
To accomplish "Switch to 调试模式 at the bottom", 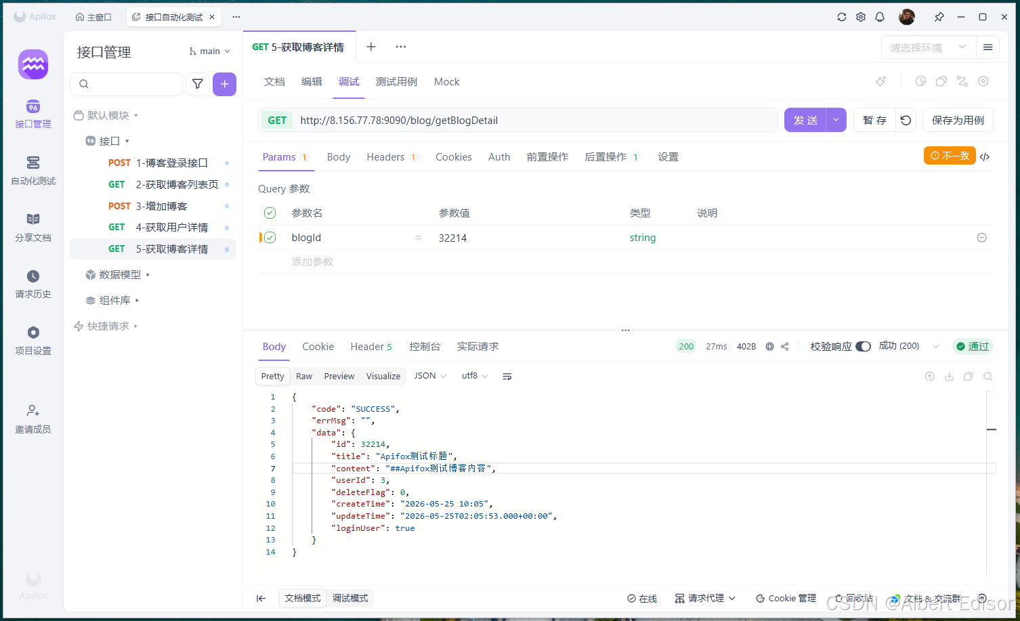I will (x=350, y=599).
